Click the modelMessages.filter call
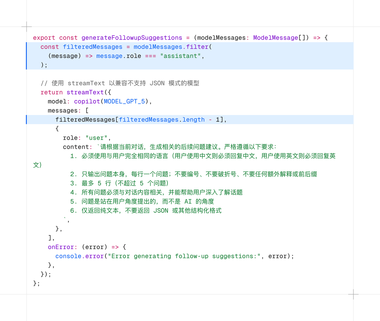Screen dimensions: 380x321 [x=171, y=47]
